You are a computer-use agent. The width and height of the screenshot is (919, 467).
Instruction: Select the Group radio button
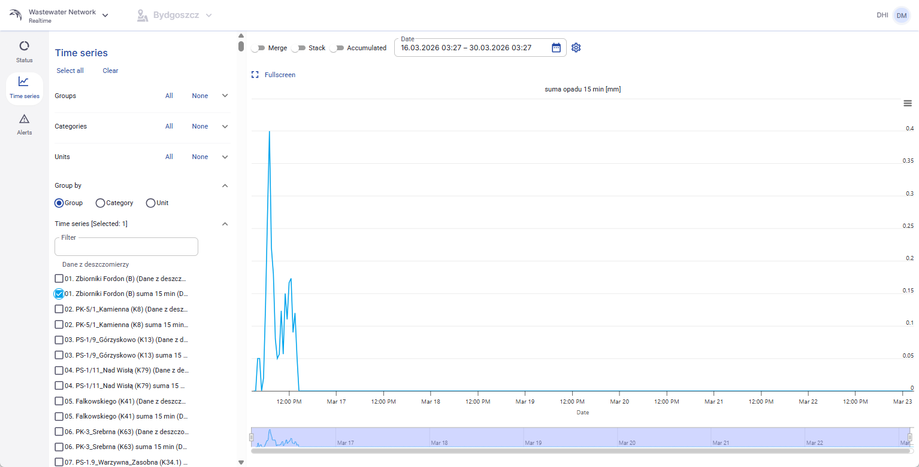[59, 203]
